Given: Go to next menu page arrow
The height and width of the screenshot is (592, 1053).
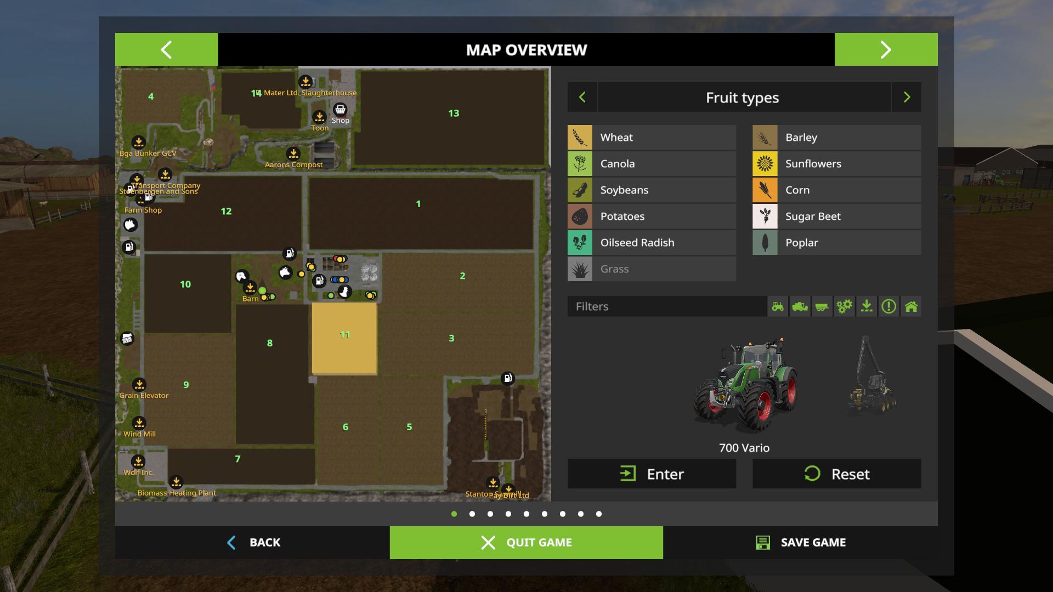Looking at the screenshot, I should pos(886,50).
